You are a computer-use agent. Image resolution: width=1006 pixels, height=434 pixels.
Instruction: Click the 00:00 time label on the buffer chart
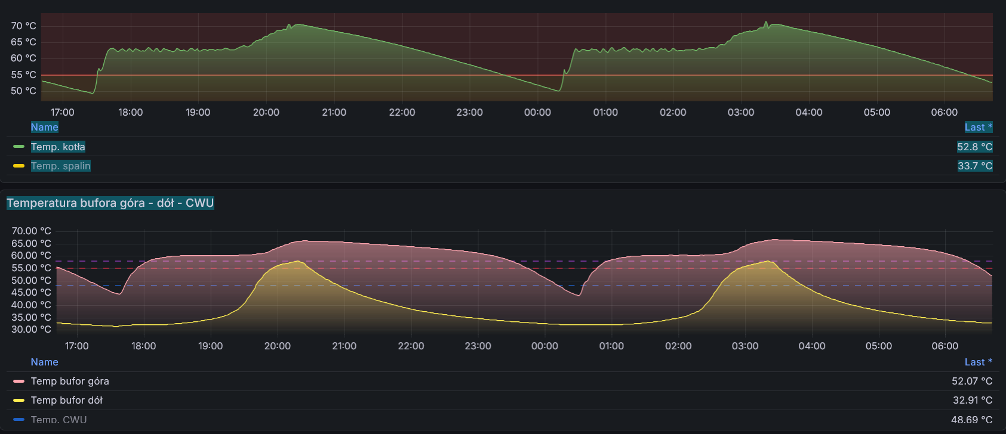pyautogui.click(x=544, y=346)
